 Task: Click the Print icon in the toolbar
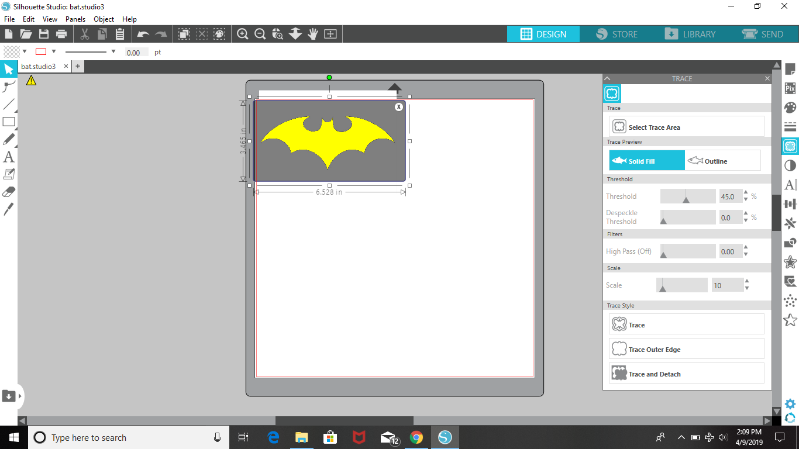(61, 34)
